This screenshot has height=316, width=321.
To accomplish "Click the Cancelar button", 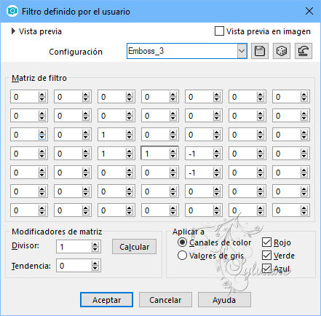I will pos(165,300).
